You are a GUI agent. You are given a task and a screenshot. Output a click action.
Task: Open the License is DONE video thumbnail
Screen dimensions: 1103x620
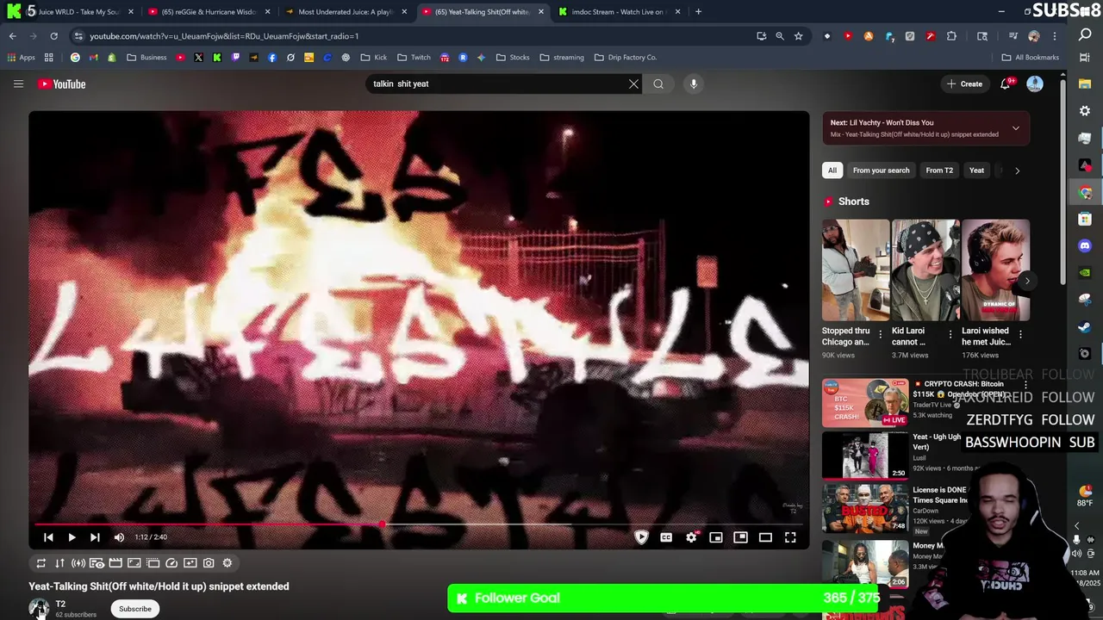tap(865, 509)
